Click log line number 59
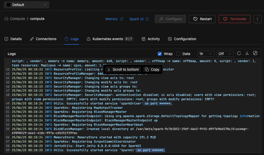 [8, 150]
